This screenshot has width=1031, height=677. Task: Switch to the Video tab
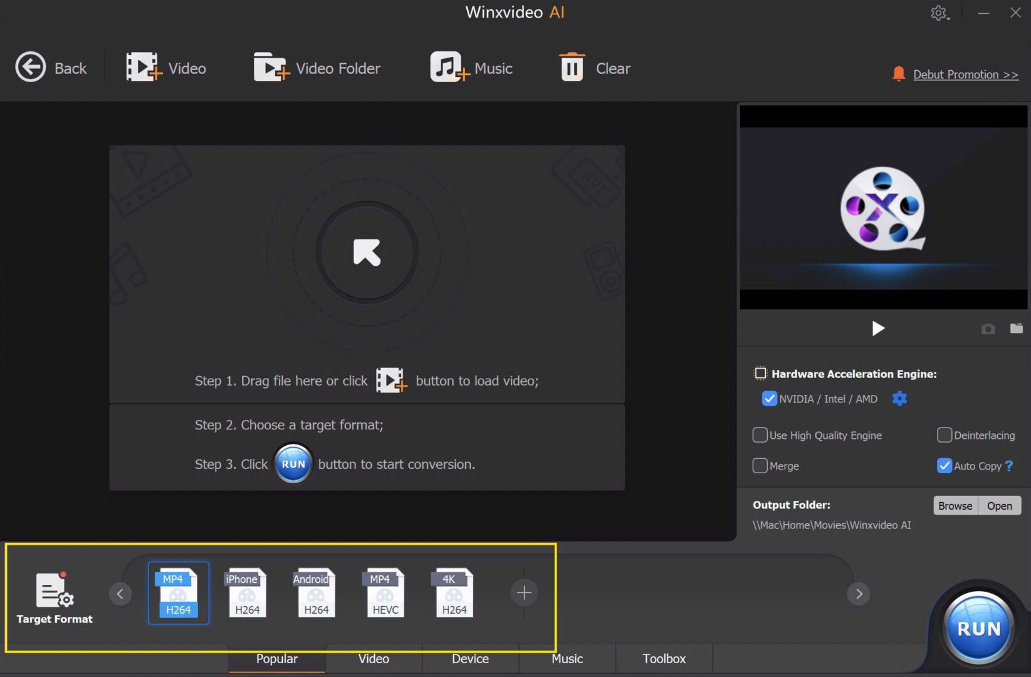[374, 659]
